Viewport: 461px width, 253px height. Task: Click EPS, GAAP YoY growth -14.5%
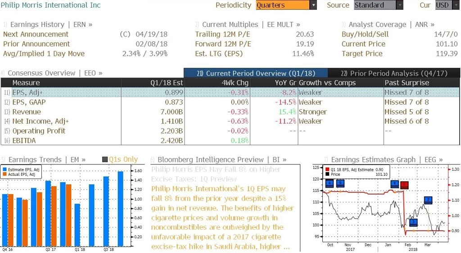point(285,102)
